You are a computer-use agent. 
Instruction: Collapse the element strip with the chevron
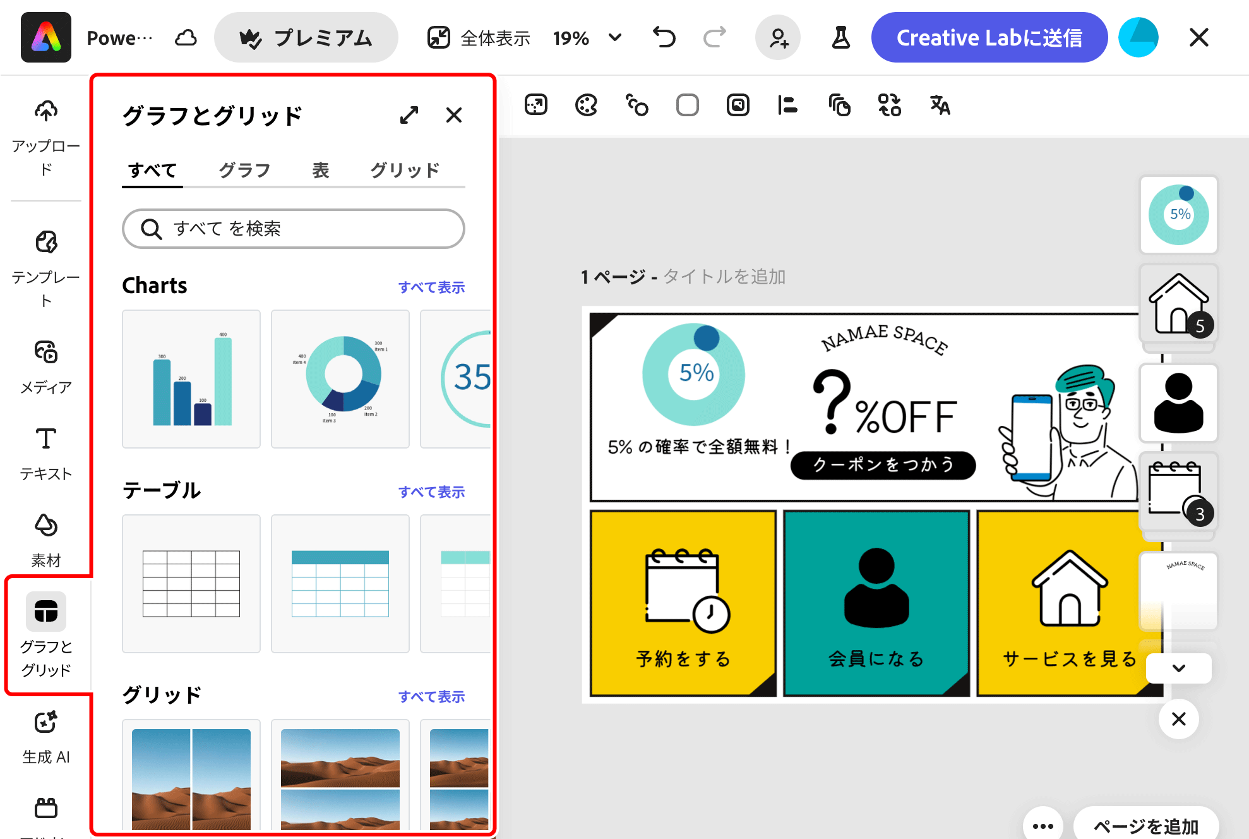click(1178, 668)
